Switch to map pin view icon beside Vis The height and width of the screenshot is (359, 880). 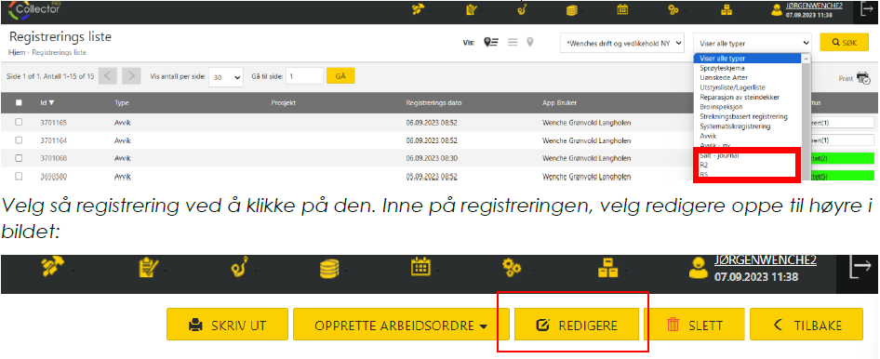(529, 43)
